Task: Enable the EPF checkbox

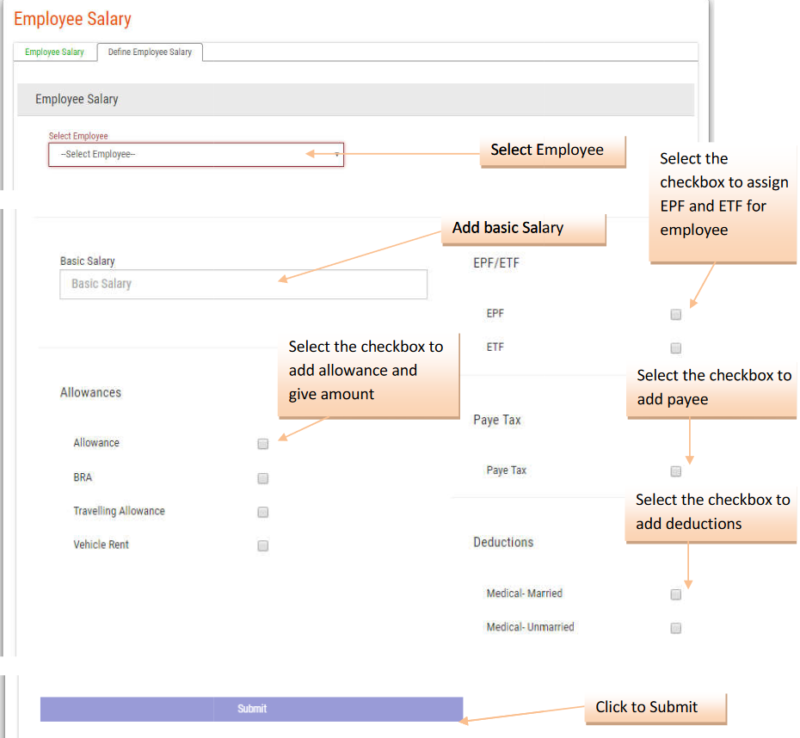Action: (675, 315)
